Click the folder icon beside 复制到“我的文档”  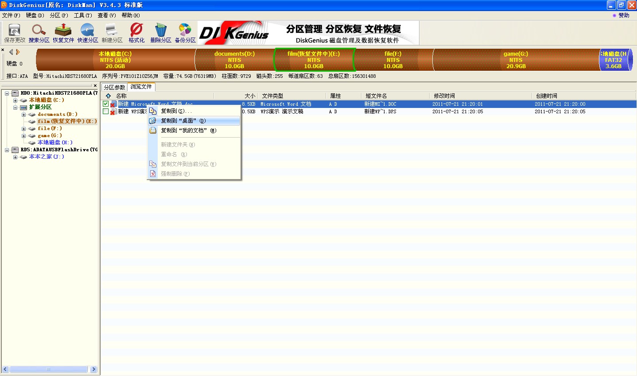153,130
